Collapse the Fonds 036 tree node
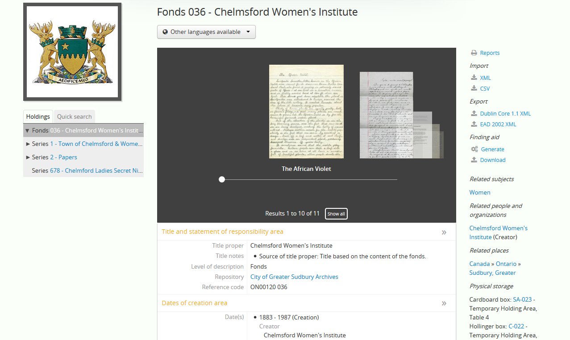 pyautogui.click(x=28, y=131)
